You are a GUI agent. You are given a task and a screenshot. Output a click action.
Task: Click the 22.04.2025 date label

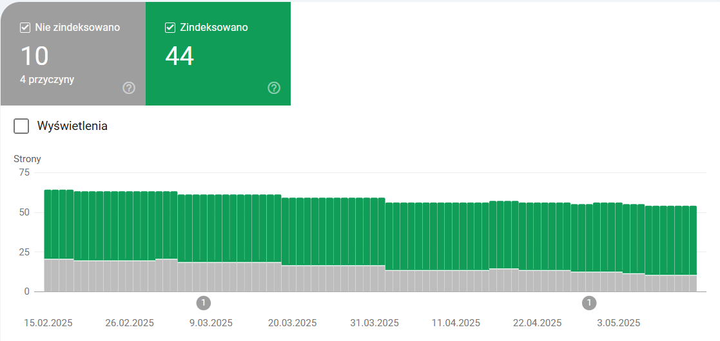point(537,323)
